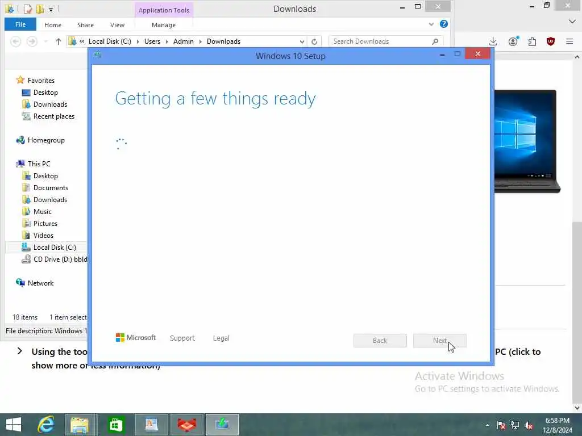Expand the 'Using the tool' section chevron
582x436 pixels.
click(20, 351)
